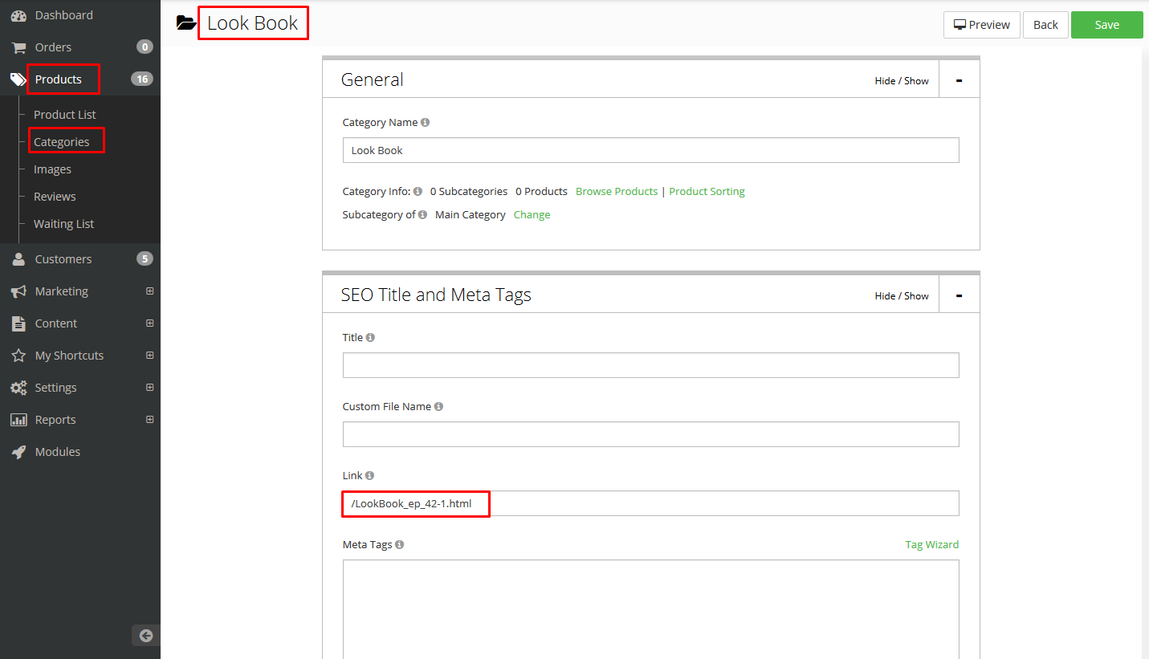
Task: Open the Waiting List menu item
Action: click(x=63, y=224)
